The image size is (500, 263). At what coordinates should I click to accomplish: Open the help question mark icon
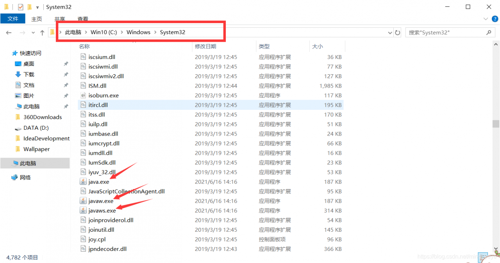[495, 19]
